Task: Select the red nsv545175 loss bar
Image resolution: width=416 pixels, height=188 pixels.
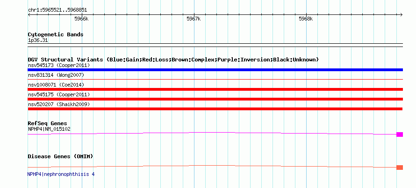Action: click(x=215, y=99)
